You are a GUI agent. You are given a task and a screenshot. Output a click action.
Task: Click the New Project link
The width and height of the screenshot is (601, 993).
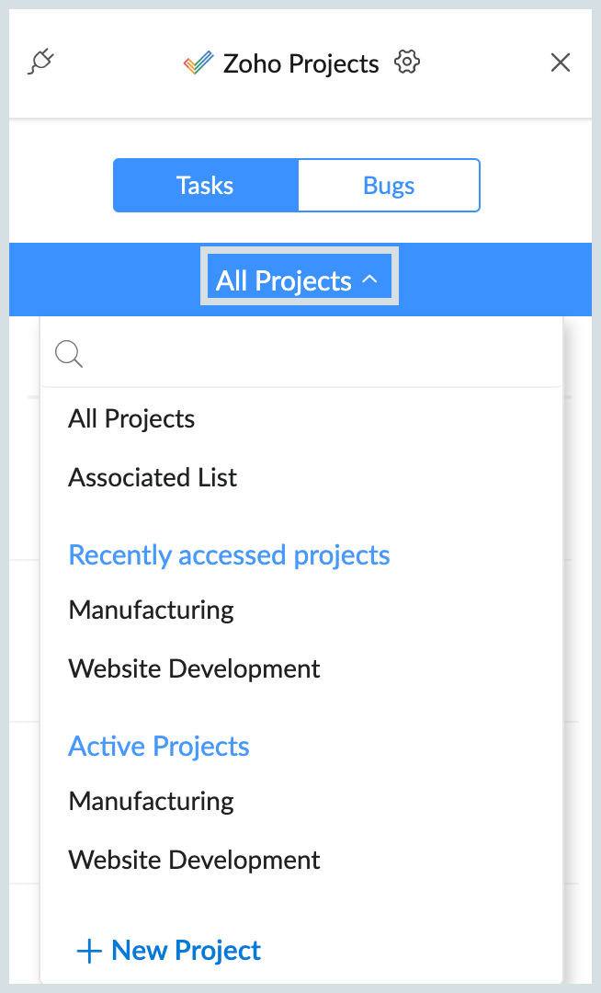[187, 951]
